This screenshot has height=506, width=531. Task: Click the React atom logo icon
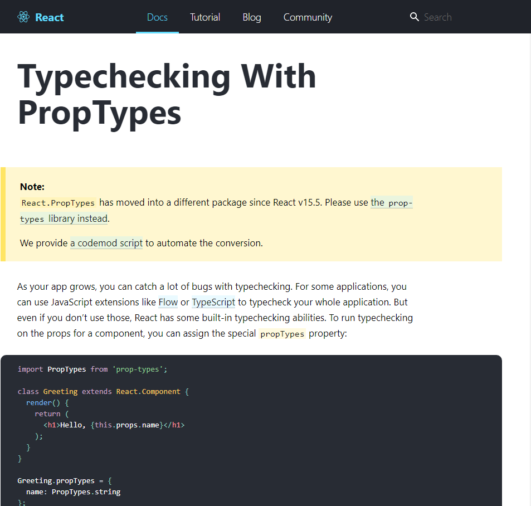pyautogui.click(x=23, y=17)
